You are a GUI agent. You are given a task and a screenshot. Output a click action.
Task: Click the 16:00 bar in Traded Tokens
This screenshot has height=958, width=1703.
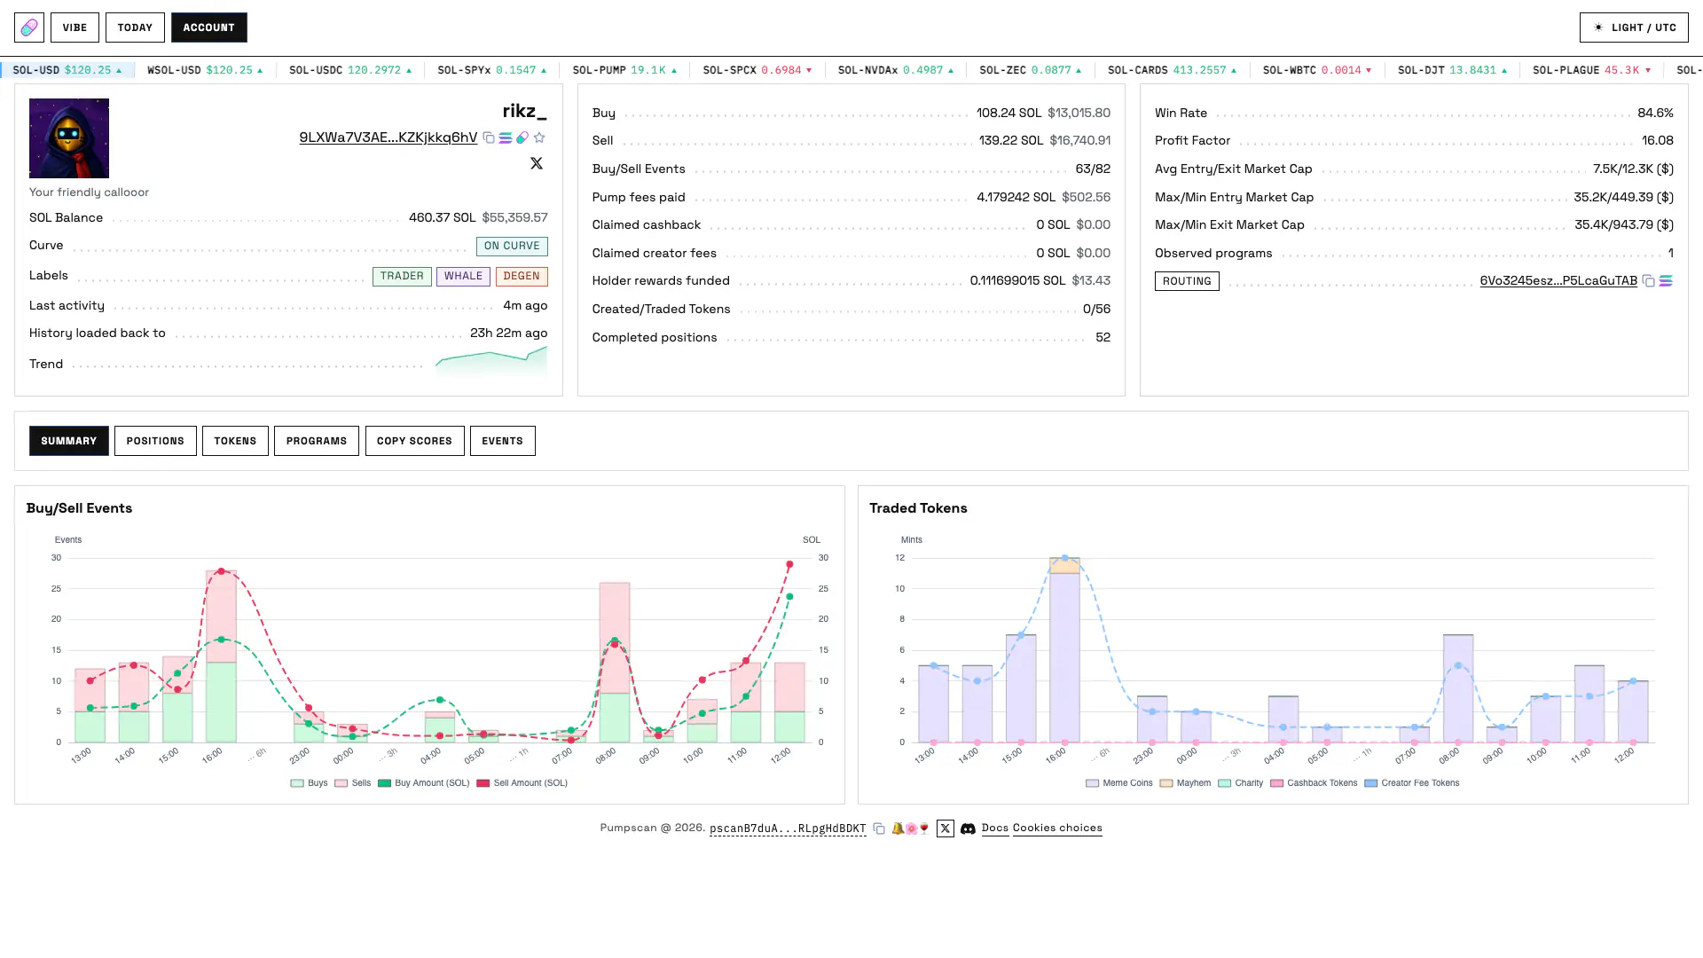1064,650
